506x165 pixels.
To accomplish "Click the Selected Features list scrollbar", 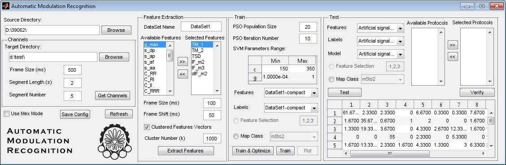I will coord(217,68).
